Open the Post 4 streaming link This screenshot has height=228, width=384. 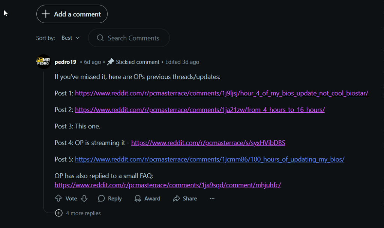coord(208,143)
